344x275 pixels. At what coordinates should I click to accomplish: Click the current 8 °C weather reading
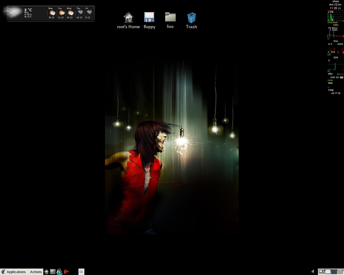point(28,10)
